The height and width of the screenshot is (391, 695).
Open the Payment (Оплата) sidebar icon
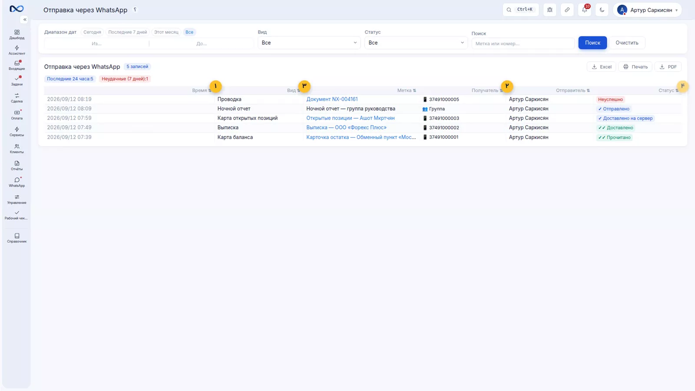coord(17,115)
